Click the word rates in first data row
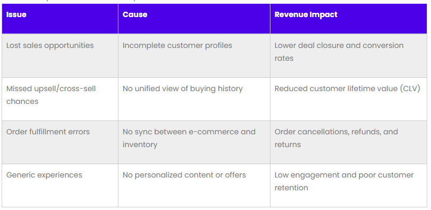 coord(284,58)
